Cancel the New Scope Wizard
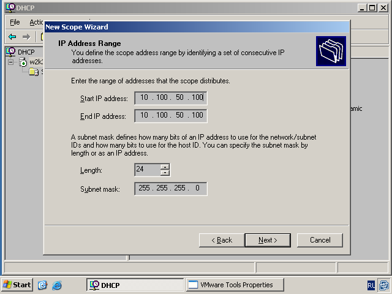The height and width of the screenshot is (294, 392). tap(320, 240)
